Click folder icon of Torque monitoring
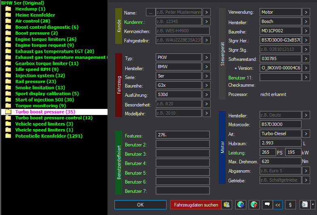This screenshot has height=215, width=317. 8,106
